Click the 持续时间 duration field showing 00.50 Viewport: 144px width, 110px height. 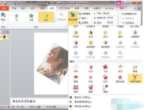tap(112, 18)
